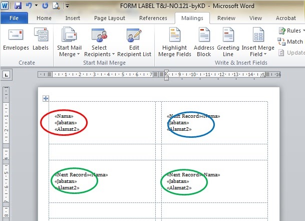Screen dimensions: 305x221
Task: Click «Jabatan» in the bottom-left label
Action: coord(66,181)
